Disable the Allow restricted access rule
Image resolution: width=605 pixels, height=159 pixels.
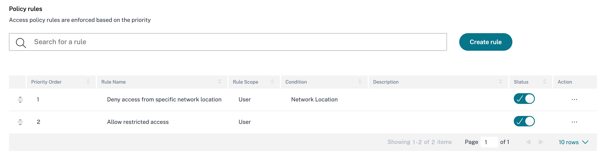(x=524, y=121)
